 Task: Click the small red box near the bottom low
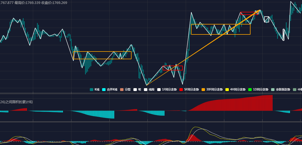(173, 68)
